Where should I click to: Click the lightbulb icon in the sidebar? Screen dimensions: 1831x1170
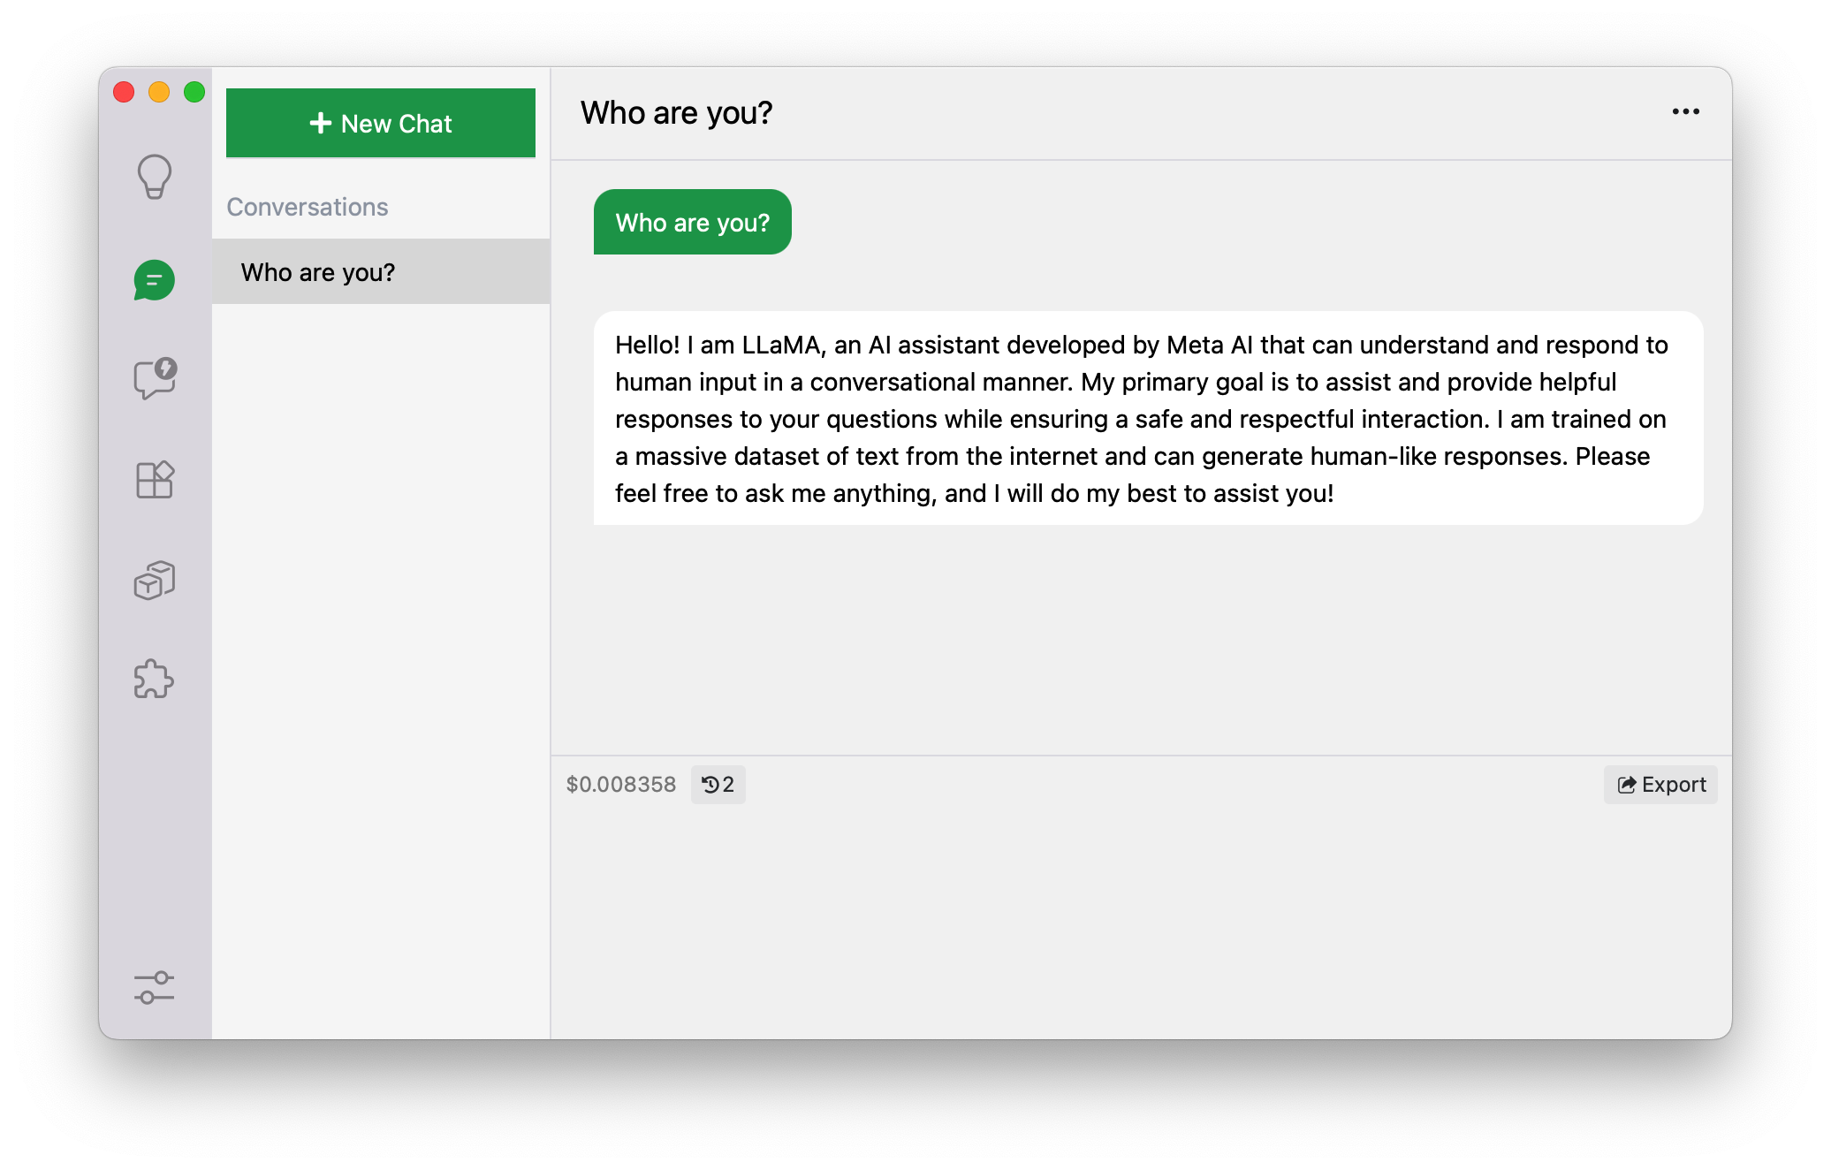coord(155,177)
